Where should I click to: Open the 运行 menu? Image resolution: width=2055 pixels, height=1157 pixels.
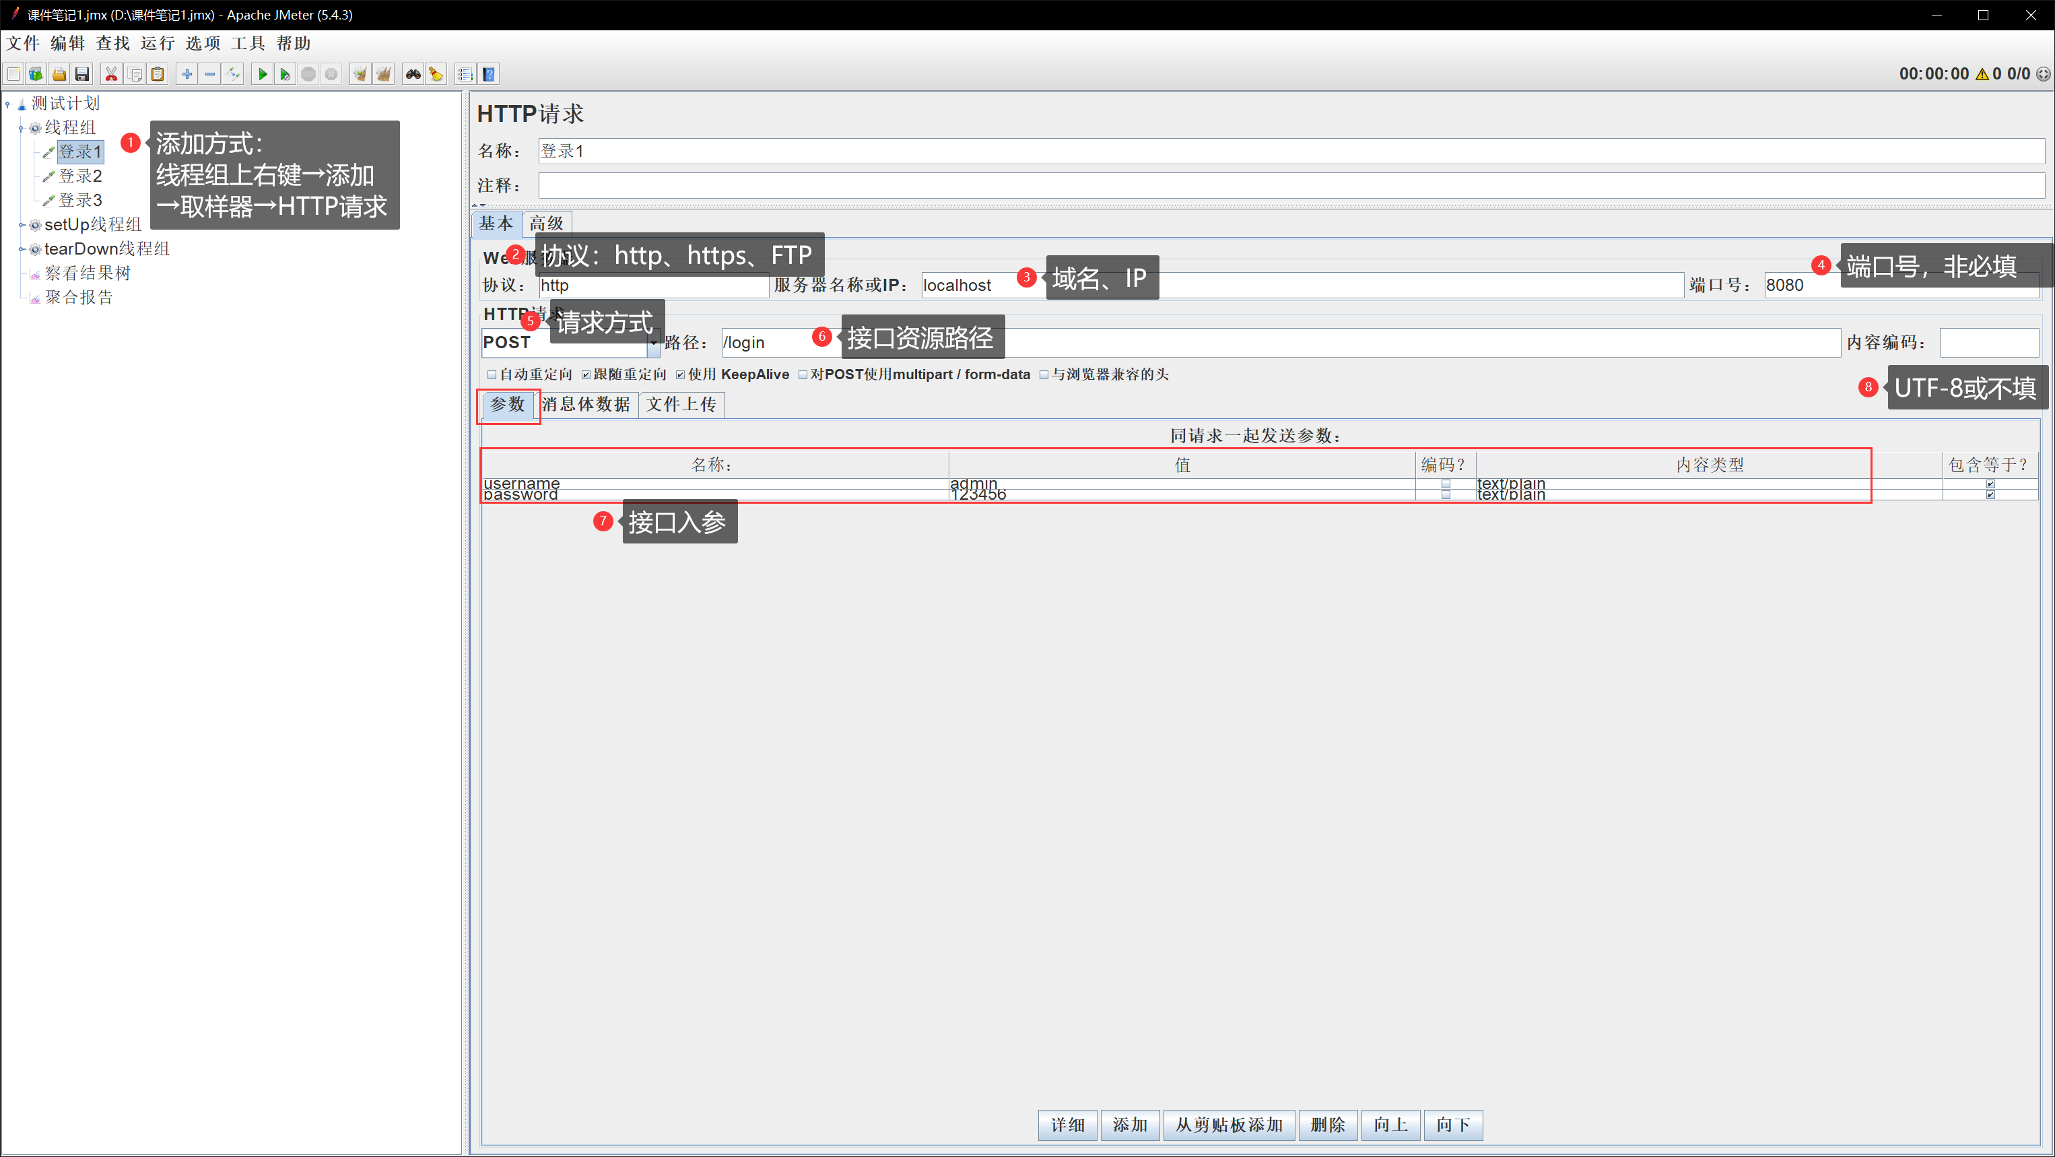(x=157, y=43)
